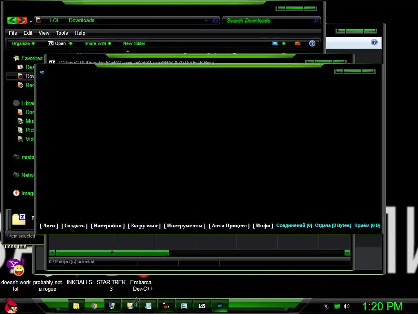Open the Yahoo Messenger desktop icon
This screenshot has height=314, width=418.
point(16,267)
